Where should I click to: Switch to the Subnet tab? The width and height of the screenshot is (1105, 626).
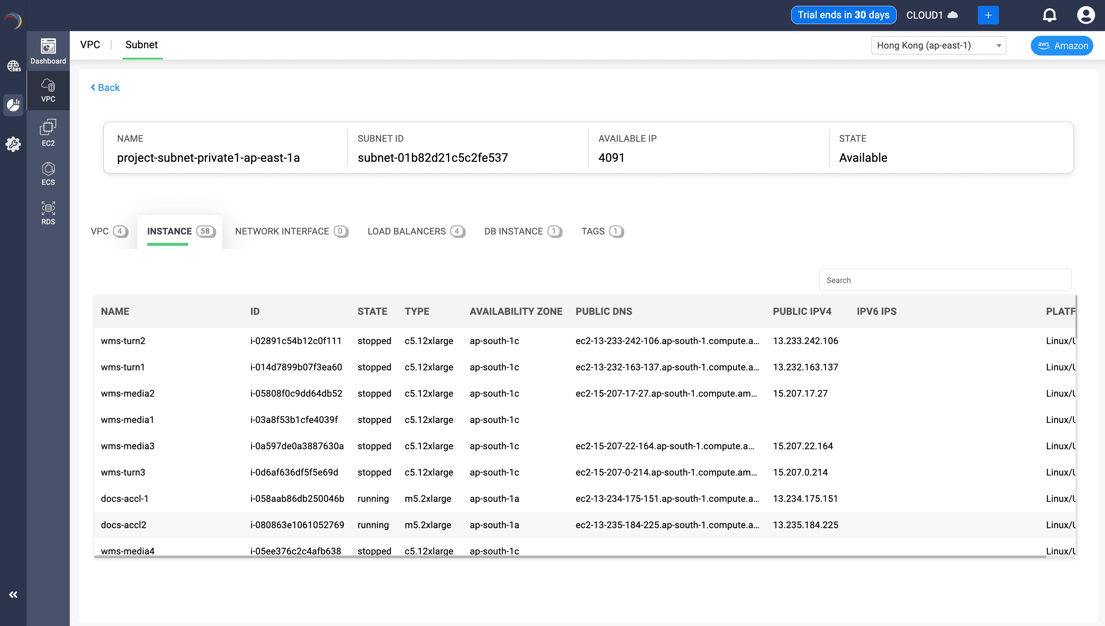click(142, 45)
